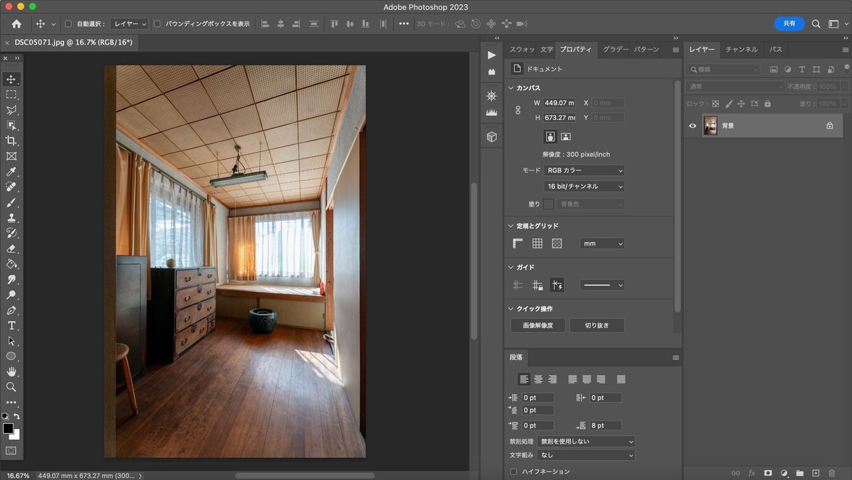Viewport: 852px width, 480px height.
Task: Enable the ハイフネーション checkbox
Action: tap(513, 471)
